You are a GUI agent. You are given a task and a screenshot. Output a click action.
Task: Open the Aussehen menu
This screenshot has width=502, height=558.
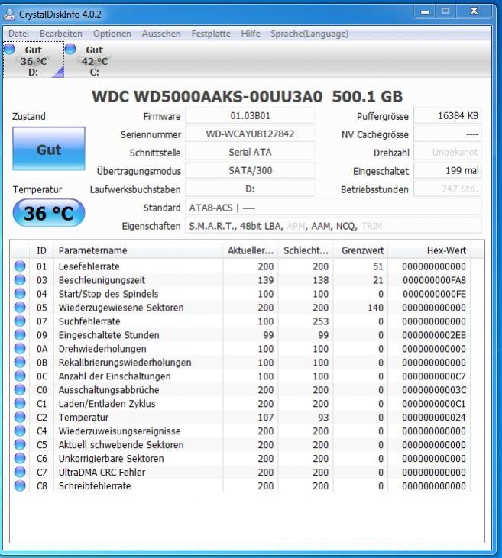(x=161, y=34)
